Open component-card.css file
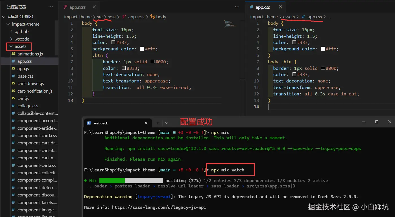The width and height of the screenshot is (395, 217). (37, 136)
